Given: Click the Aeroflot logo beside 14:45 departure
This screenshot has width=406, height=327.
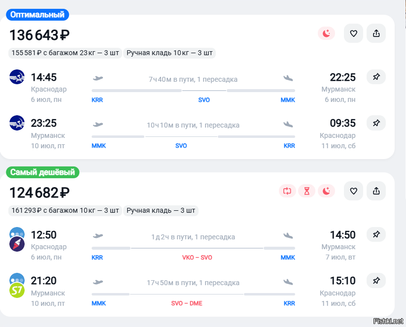Looking at the screenshot, I should pos(17,77).
